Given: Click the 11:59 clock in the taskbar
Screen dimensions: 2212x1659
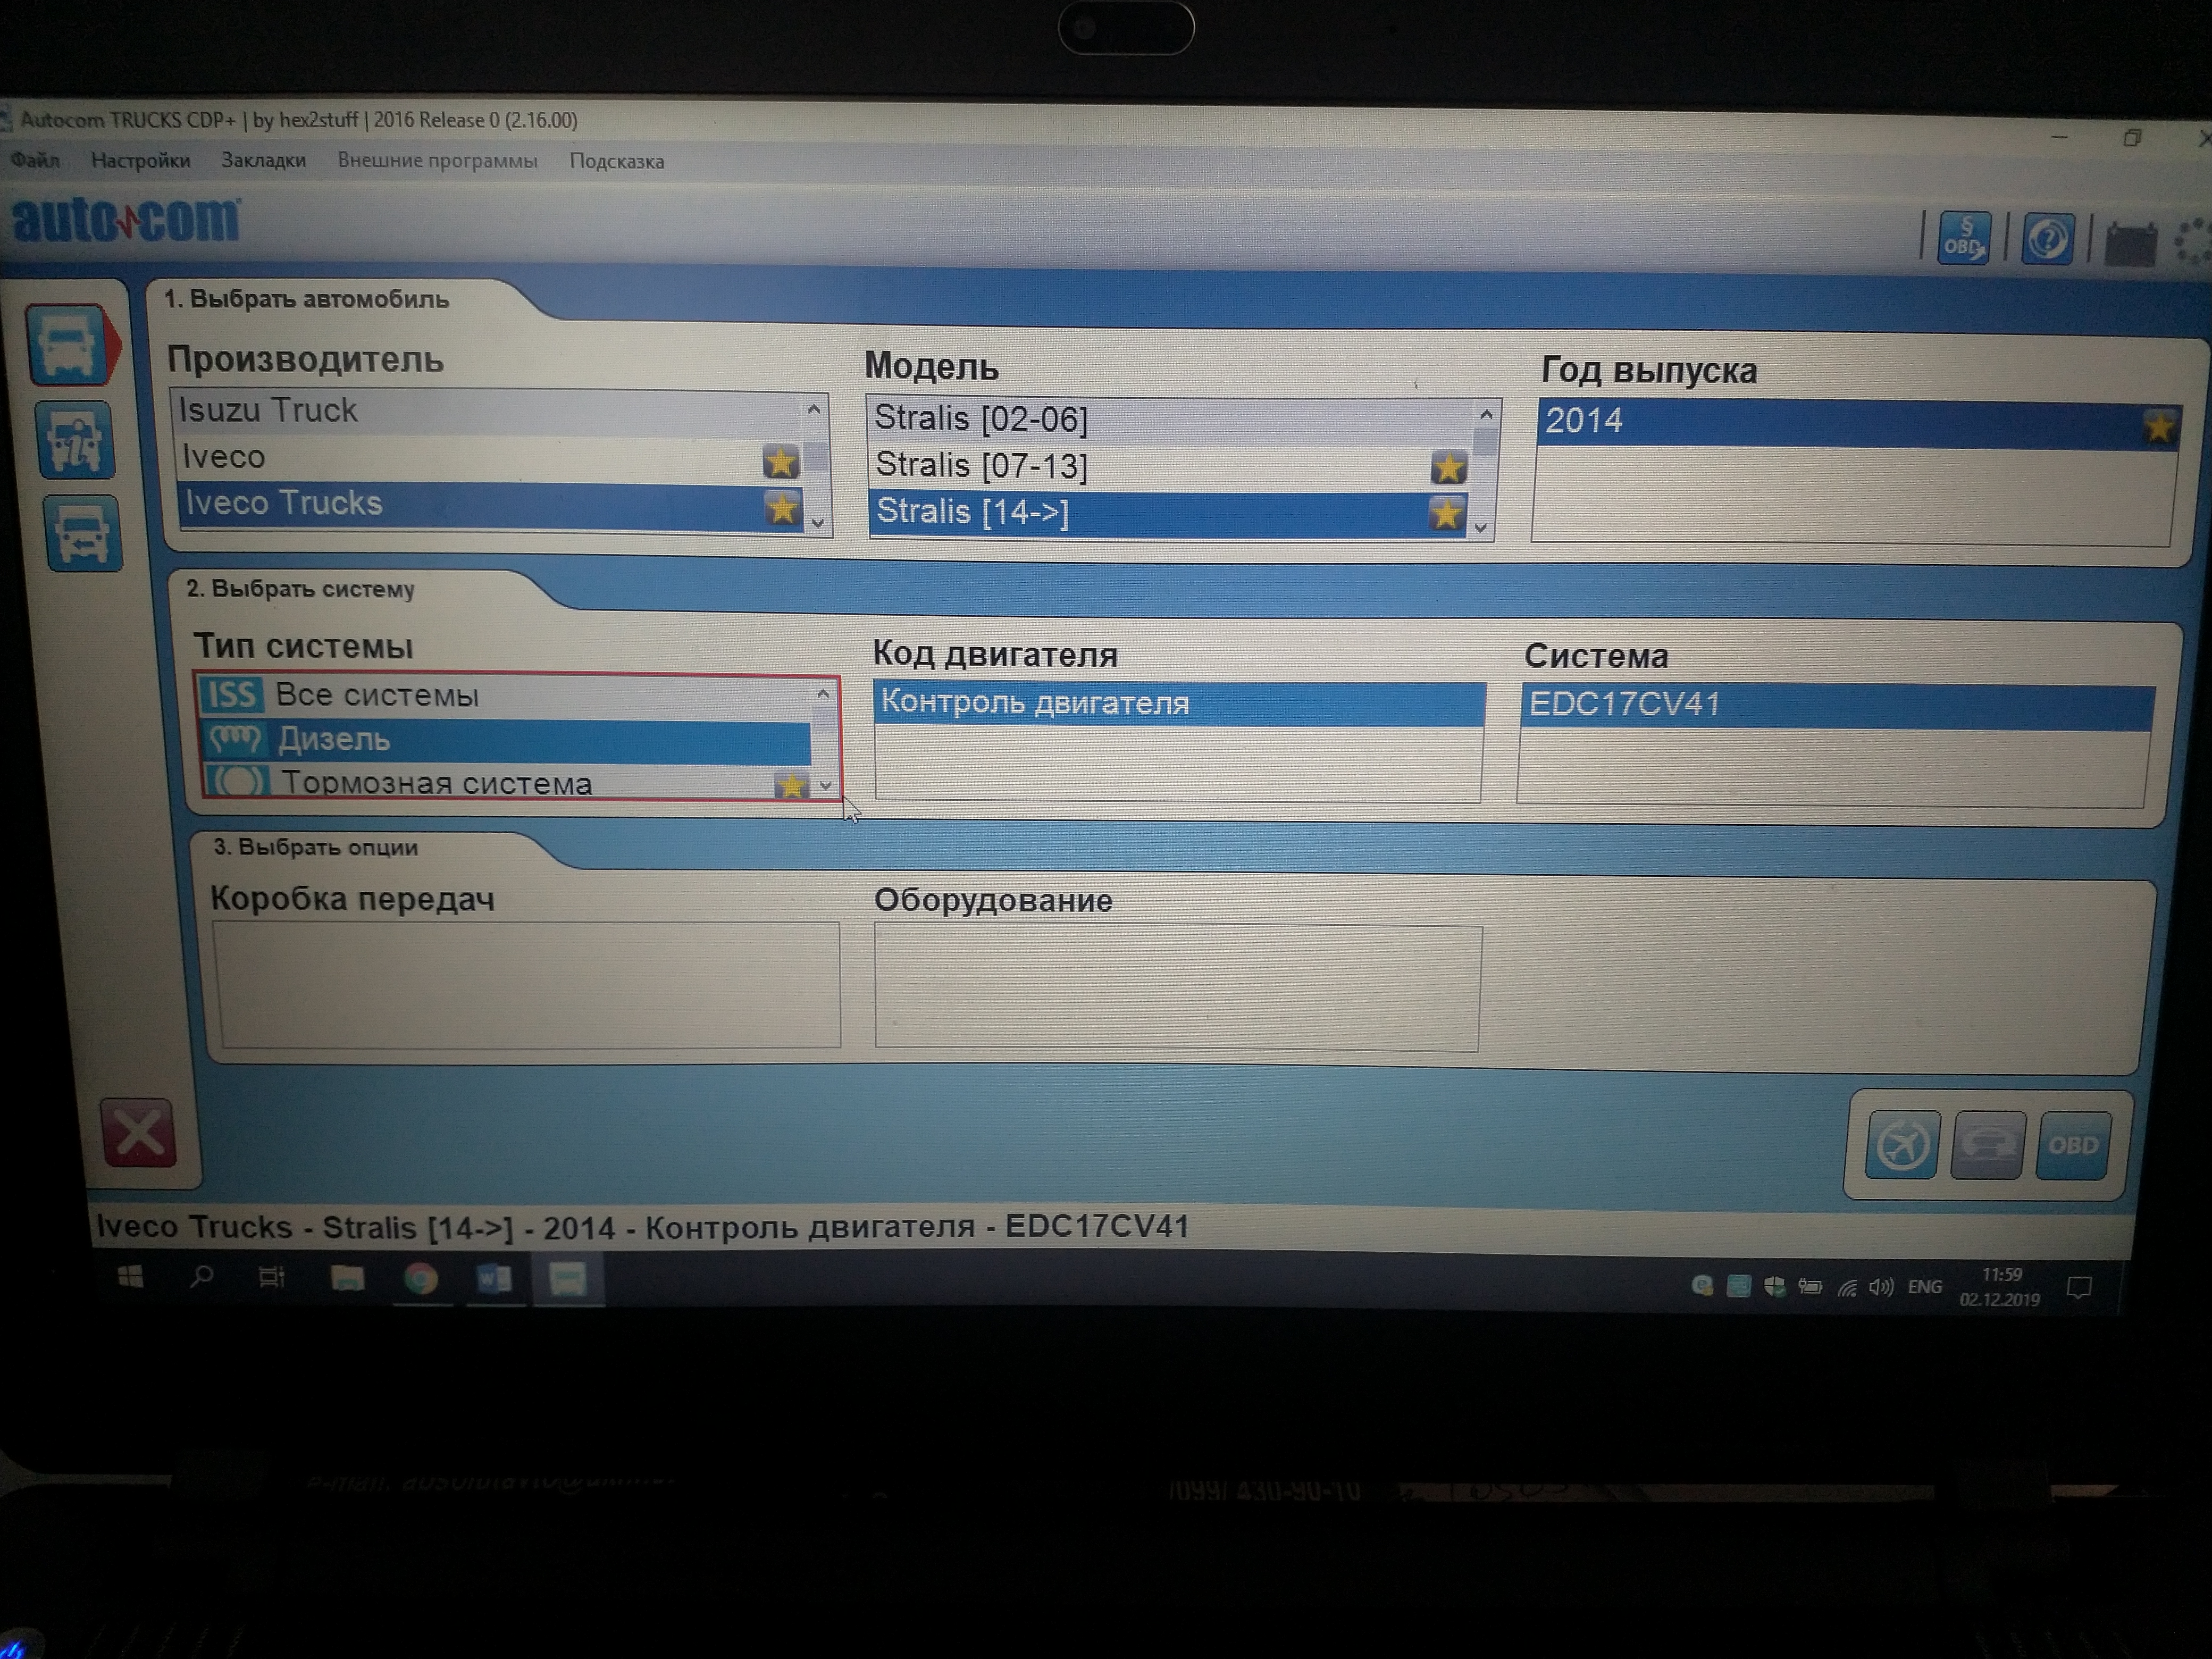Looking at the screenshot, I should 2001,1275.
